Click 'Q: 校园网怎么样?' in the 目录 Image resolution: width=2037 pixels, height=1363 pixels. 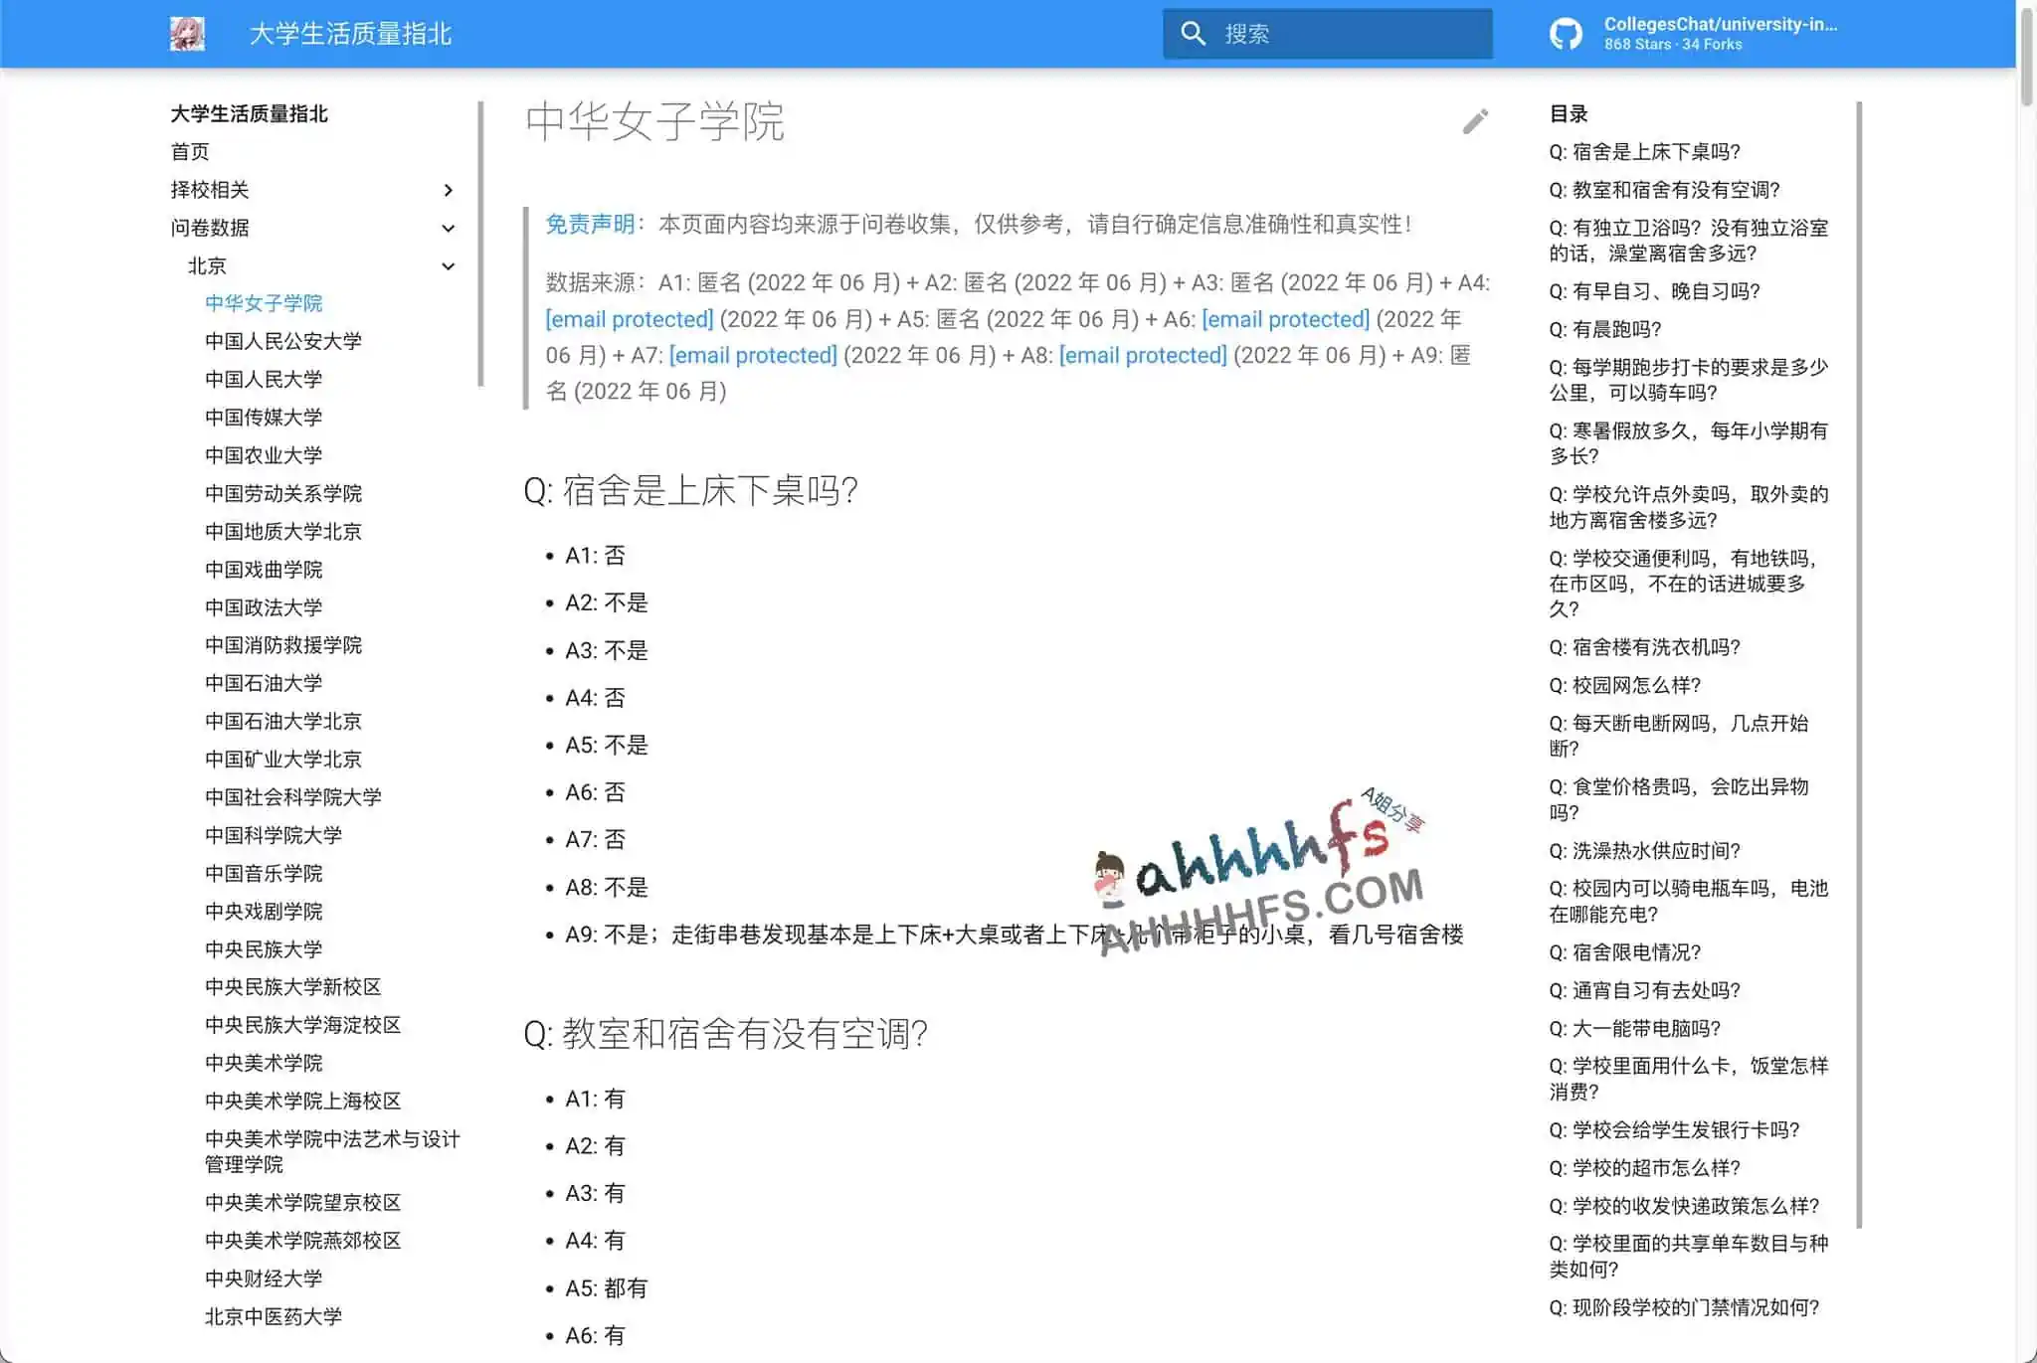[x=1625, y=685]
